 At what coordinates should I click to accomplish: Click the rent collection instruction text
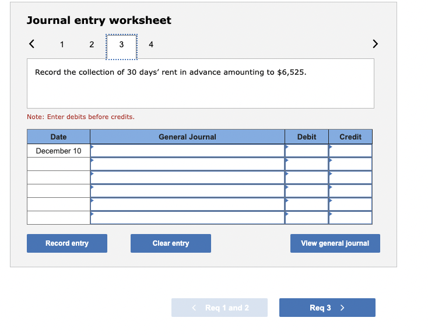pyautogui.click(x=171, y=72)
